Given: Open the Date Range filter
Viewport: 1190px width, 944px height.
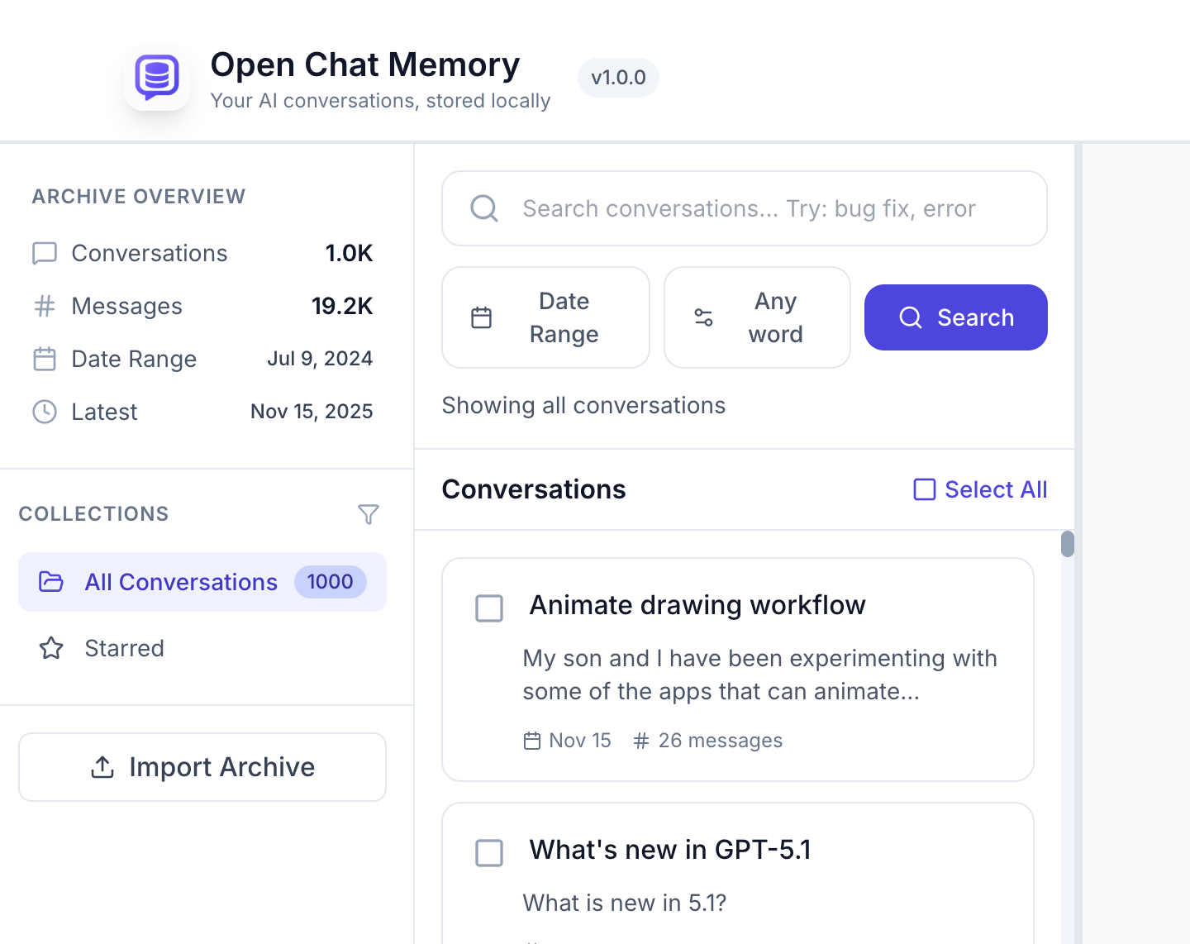Looking at the screenshot, I should (x=545, y=317).
